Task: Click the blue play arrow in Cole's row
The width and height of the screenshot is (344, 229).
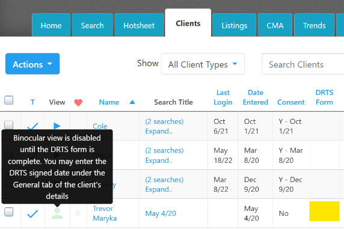Action: click(x=57, y=126)
